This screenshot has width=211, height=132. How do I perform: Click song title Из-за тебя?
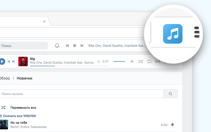coord(19,123)
